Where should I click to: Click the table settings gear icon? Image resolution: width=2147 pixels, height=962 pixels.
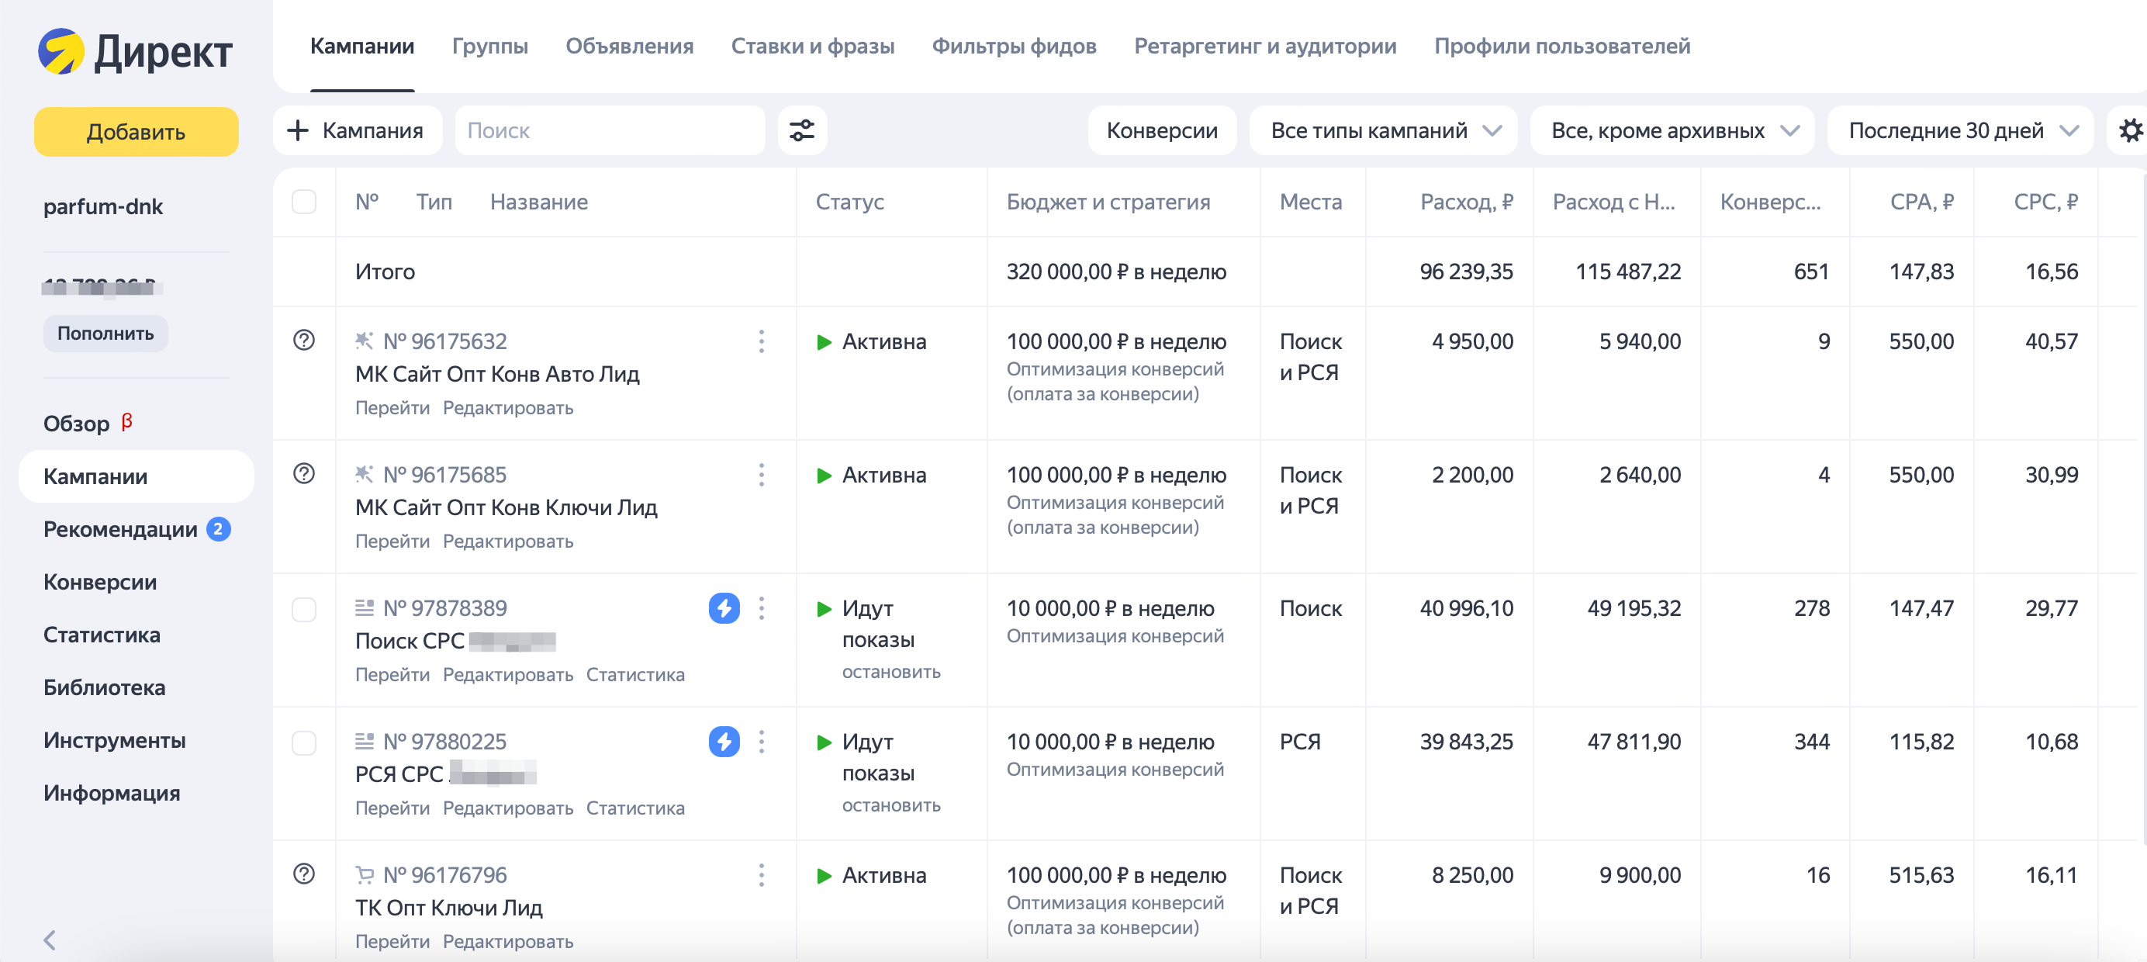click(x=2129, y=130)
